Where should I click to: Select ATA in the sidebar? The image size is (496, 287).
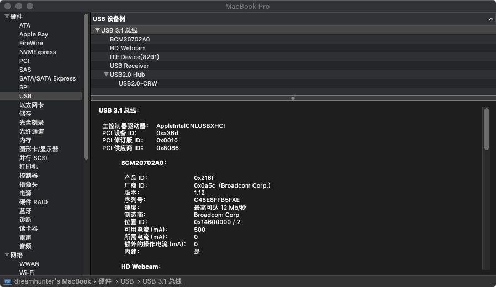coord(25,25)
